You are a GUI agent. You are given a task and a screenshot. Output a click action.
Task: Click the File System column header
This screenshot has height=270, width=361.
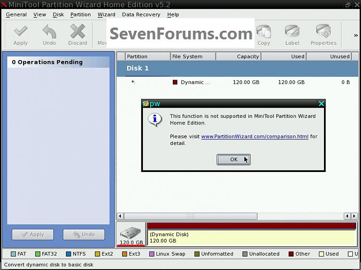click(x=193, y=57)
